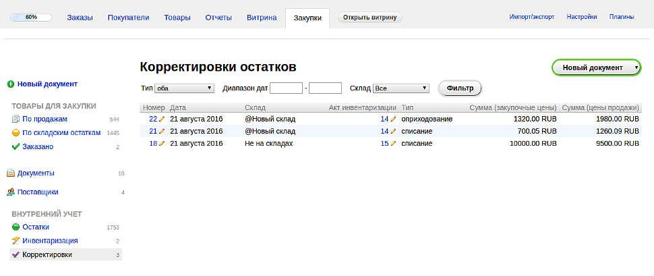Image resolution: width=654 pixels, height=276 pixels.
Task: Click the start date range input field
Action: pos(286,88)
